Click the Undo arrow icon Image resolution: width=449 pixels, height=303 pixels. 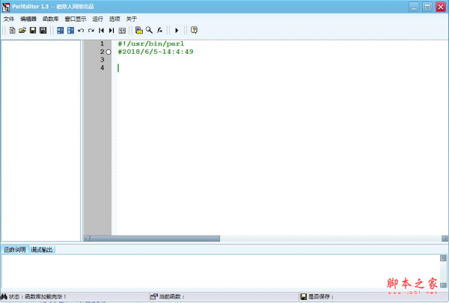(81, 30)
